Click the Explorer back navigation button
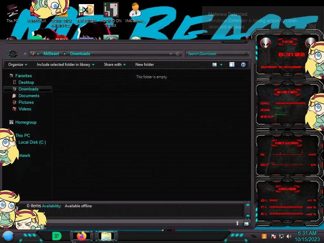Image resolution: width=324 pixels, height=243 pixels. pos(13,54)
